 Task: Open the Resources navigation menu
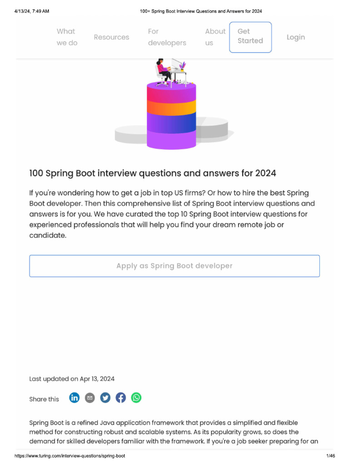112,37
